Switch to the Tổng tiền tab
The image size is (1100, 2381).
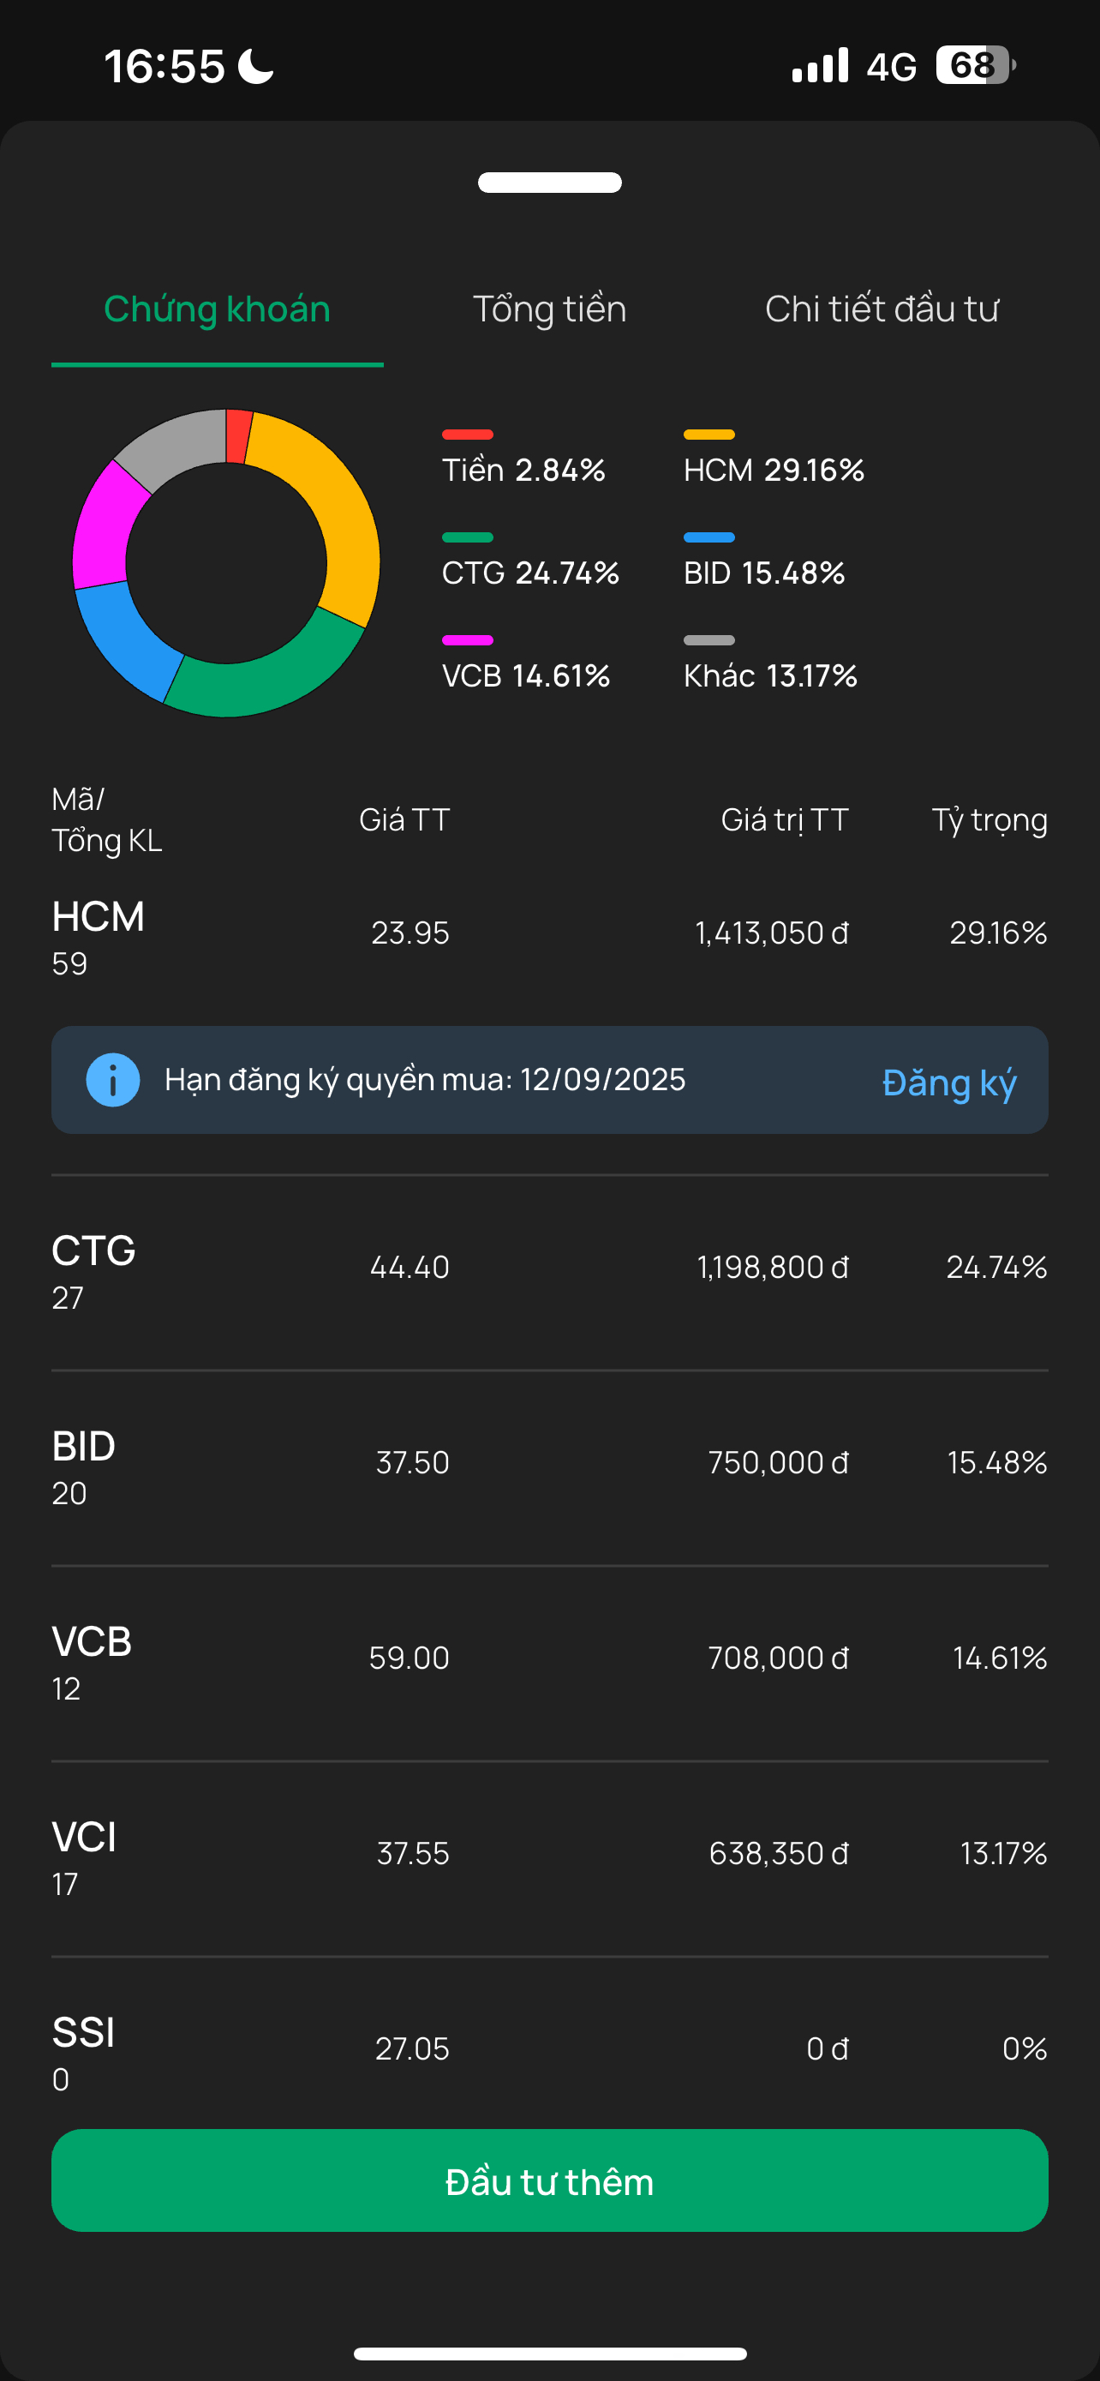pyautogui.click(x=549, y=309)
